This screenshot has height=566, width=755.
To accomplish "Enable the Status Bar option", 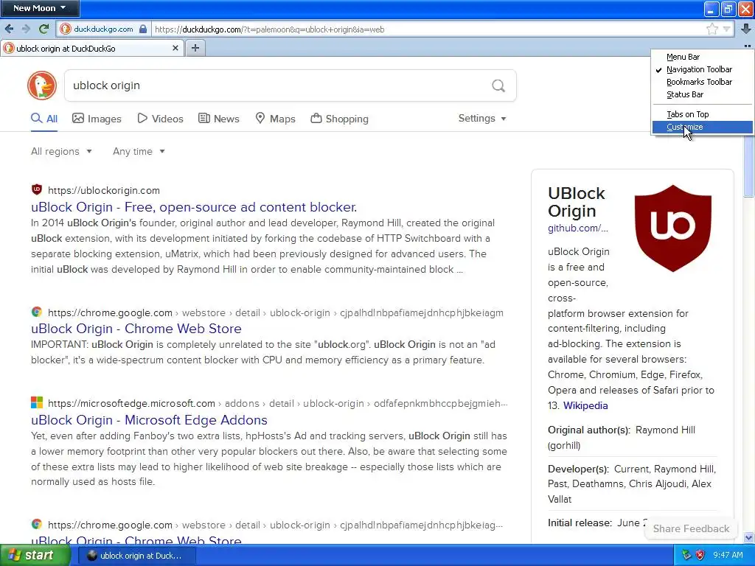I will tap(702, 94).
